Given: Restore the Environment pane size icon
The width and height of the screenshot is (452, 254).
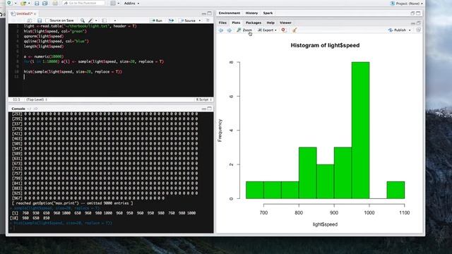Looking at the screenshot, I should (412, 13).
